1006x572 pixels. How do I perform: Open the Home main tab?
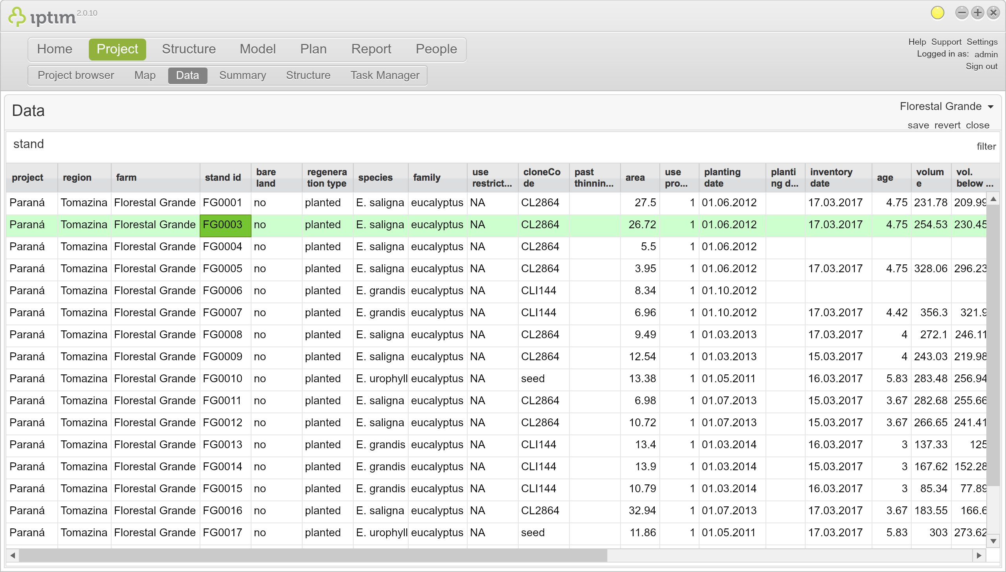coord(55,49)
